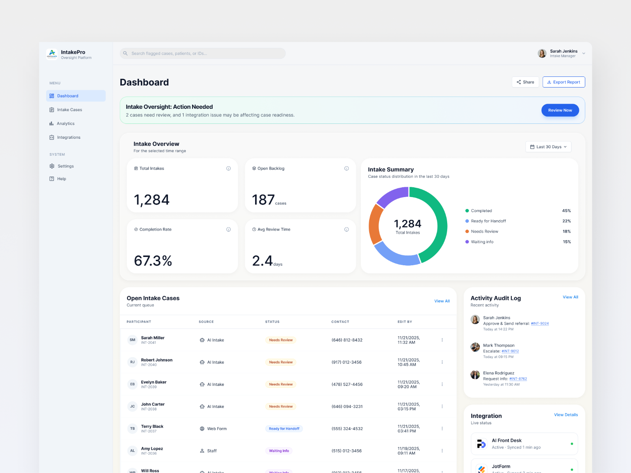Open the #INT-9024 referral link

[540, 324]
